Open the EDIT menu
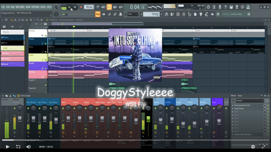Screen dimensions: 271x152 [x=8, y=7]
